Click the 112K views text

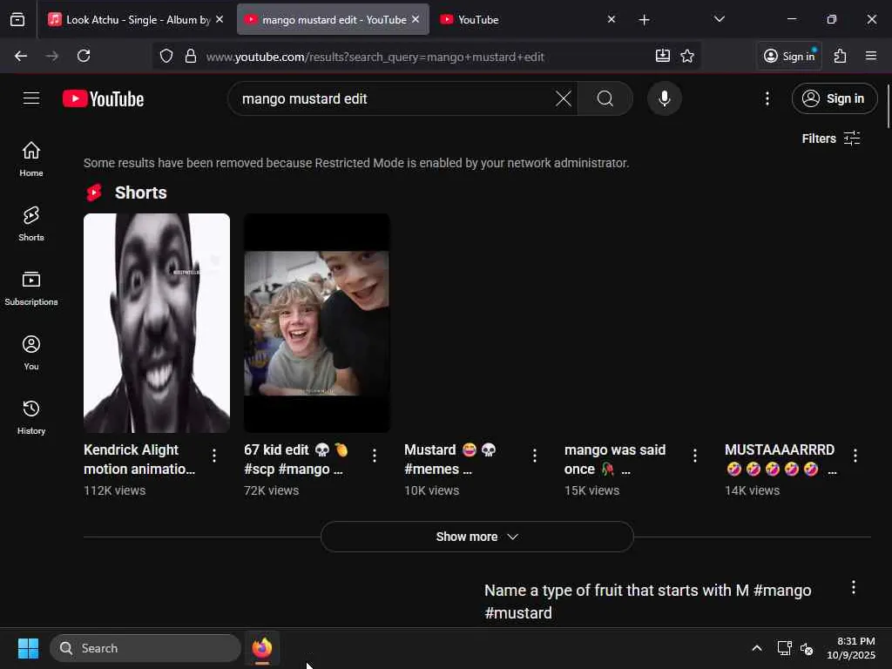[114, 490]
